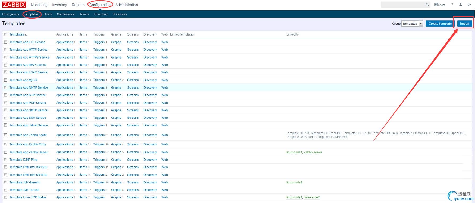Check Template App MySQL row

(x=5, y=80)
